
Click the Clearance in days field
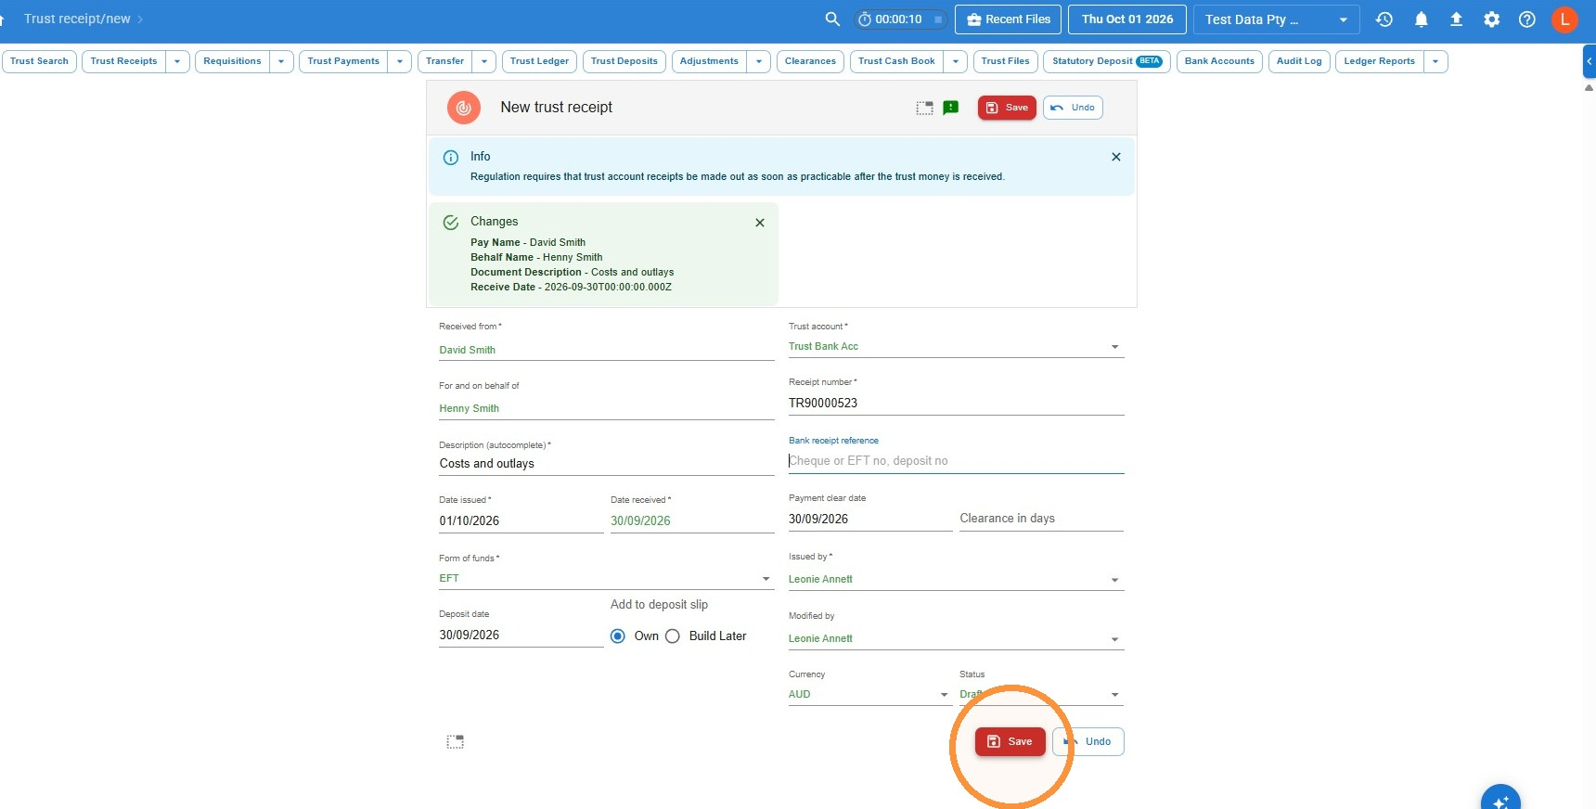[x=1041, y=519]
